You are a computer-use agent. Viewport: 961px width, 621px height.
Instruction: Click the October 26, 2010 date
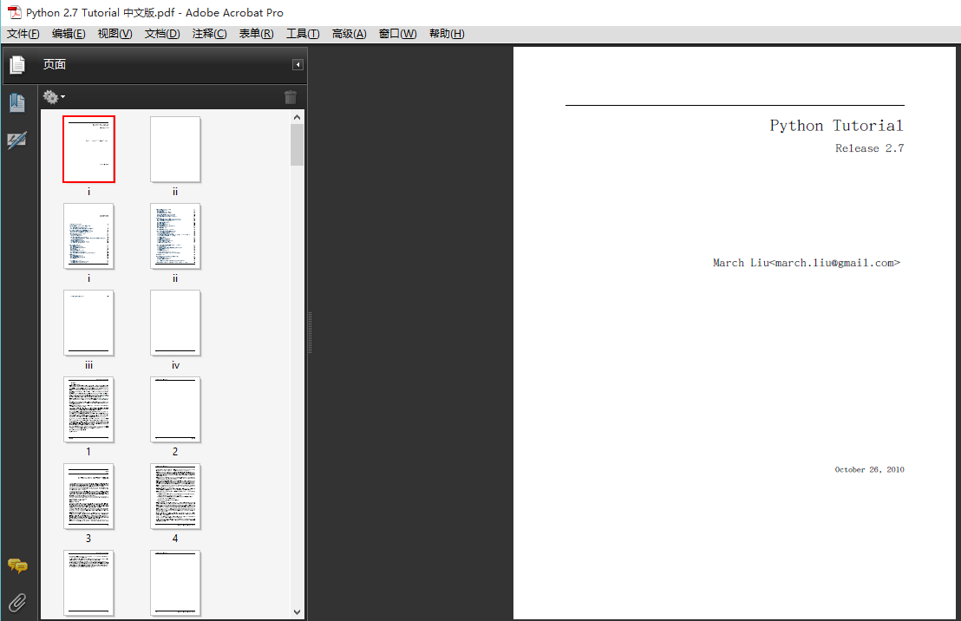tap(869, 469)
